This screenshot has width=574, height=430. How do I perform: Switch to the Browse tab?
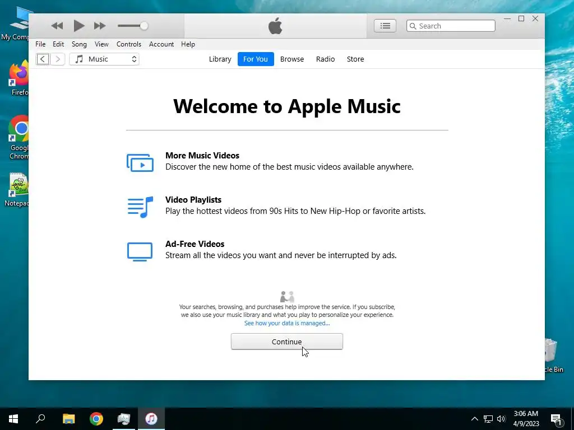(x=291, y=59)
